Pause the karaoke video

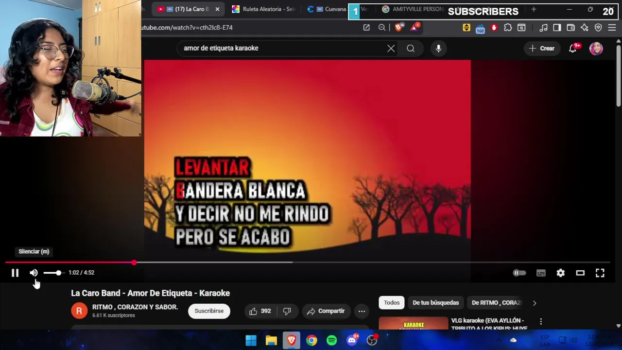pyautogui.click(x=15, y=273)
